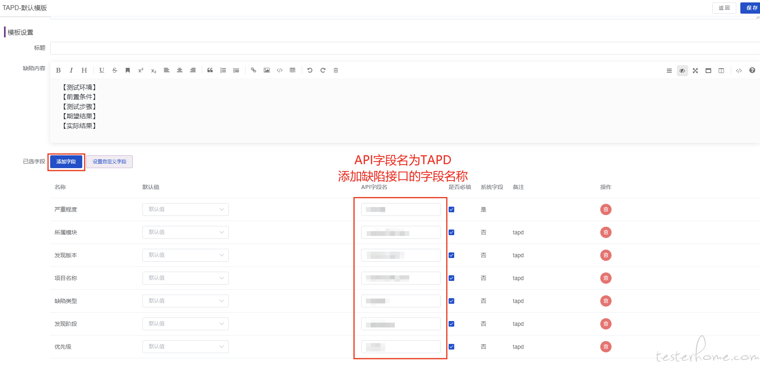Toggle strikethrough formatting
This screenshot has width=760, height=372.
point(114,70)
